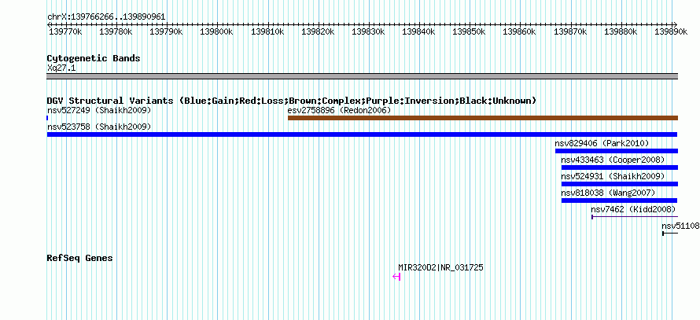Viewport: 700px width, 320px height.
Task: Click the 139790k ruler tick label
Action: coord(166,32)
